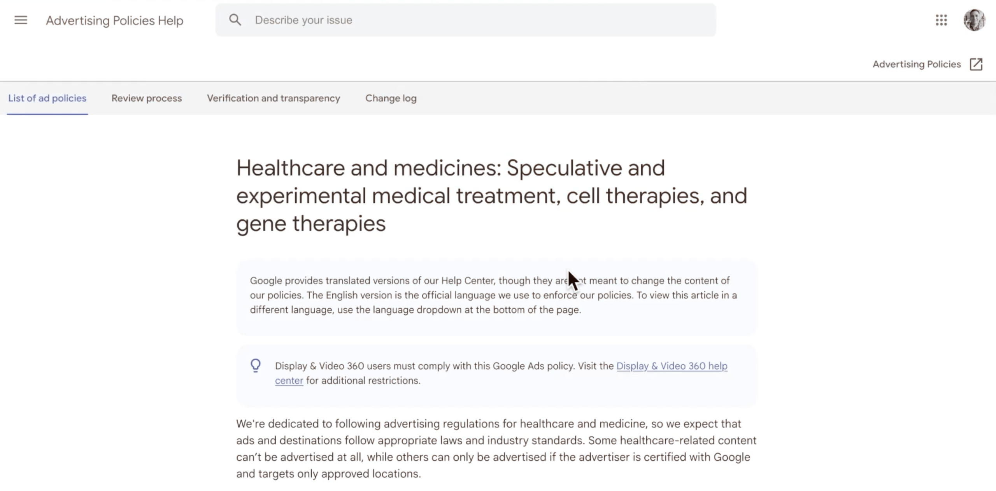Image resolution: width=996 pixels, height=491 pixels.
Task: Go to the 'Change log' tab
Action: tap(391, 98)
